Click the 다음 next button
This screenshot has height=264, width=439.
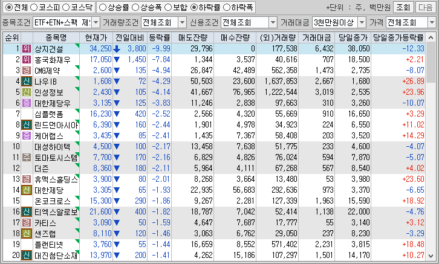pyautogui.click(x=425, y=7)
